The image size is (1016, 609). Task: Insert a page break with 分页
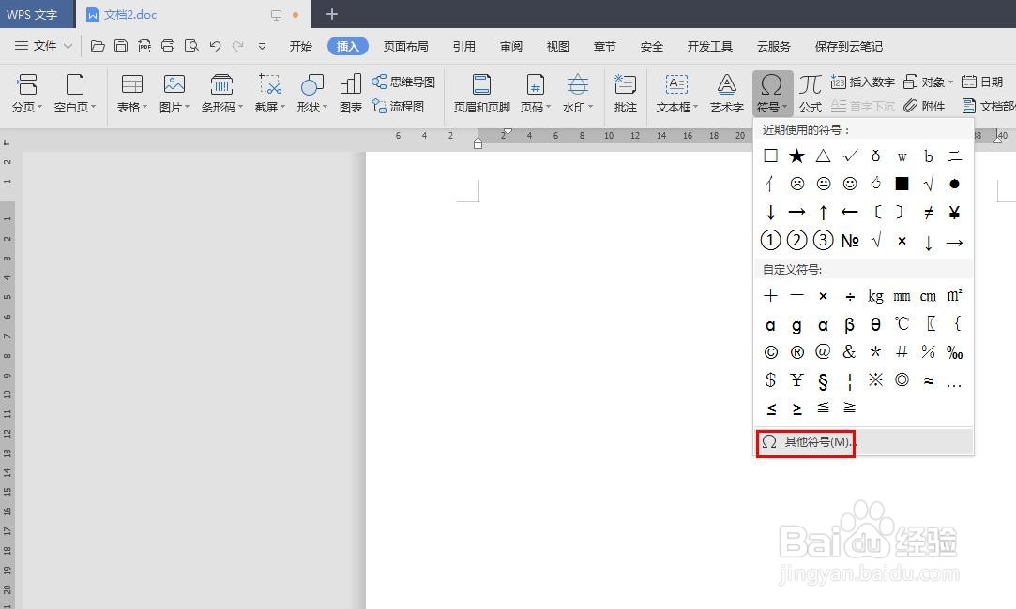tap(27, 94)
